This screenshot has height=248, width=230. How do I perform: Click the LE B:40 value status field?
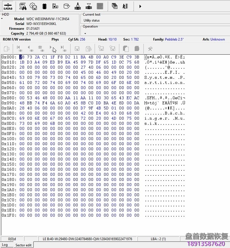pyautogui.click(x=87, y=239)
